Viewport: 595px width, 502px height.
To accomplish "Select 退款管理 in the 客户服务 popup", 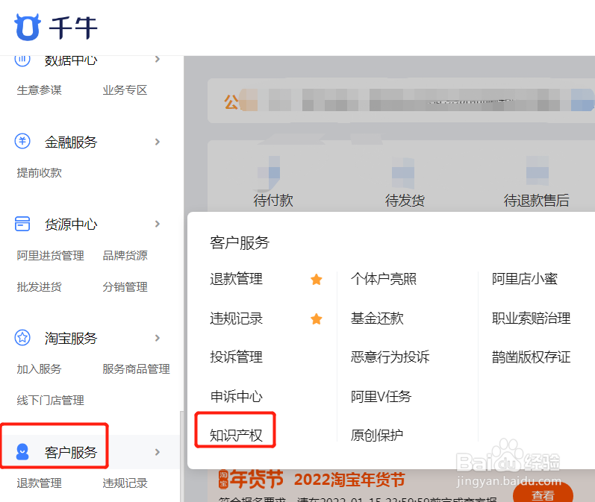I will [x=236, y=279].
